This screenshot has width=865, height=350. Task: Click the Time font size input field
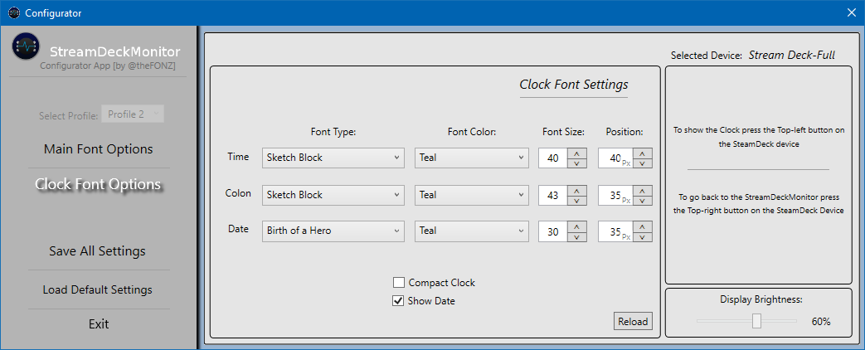552,158
